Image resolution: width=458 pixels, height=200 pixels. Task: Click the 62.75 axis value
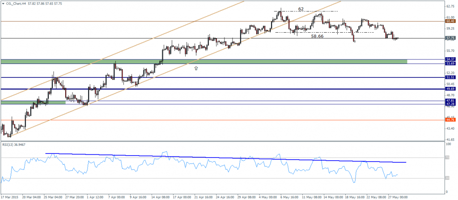point(450,6)
